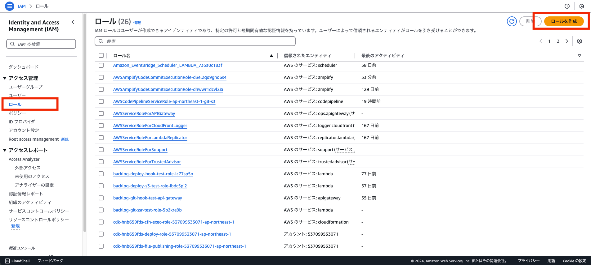Collapse the アクセスレポート section
591x265 pixels.
pos(5,150)
